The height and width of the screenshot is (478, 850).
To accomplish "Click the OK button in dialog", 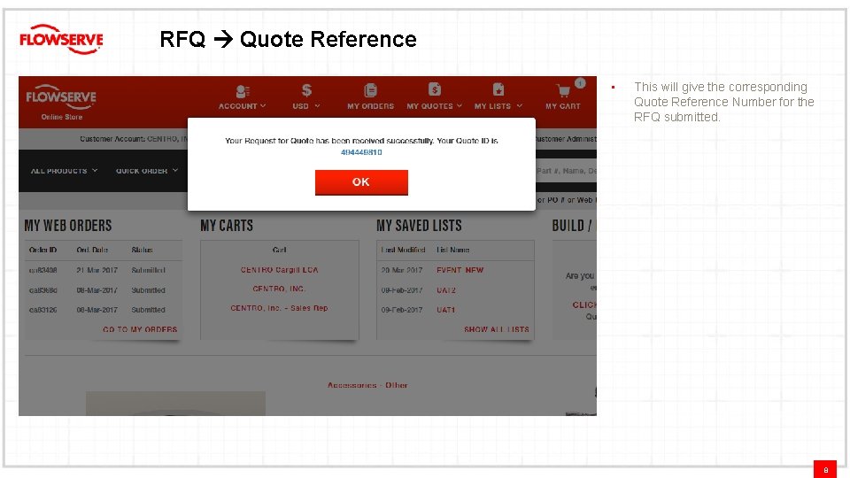I will click(x=361, y=182).
